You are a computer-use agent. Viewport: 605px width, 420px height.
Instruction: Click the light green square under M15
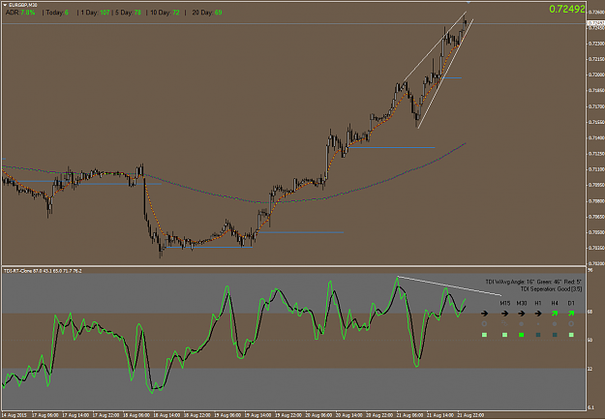click(504, 335)
